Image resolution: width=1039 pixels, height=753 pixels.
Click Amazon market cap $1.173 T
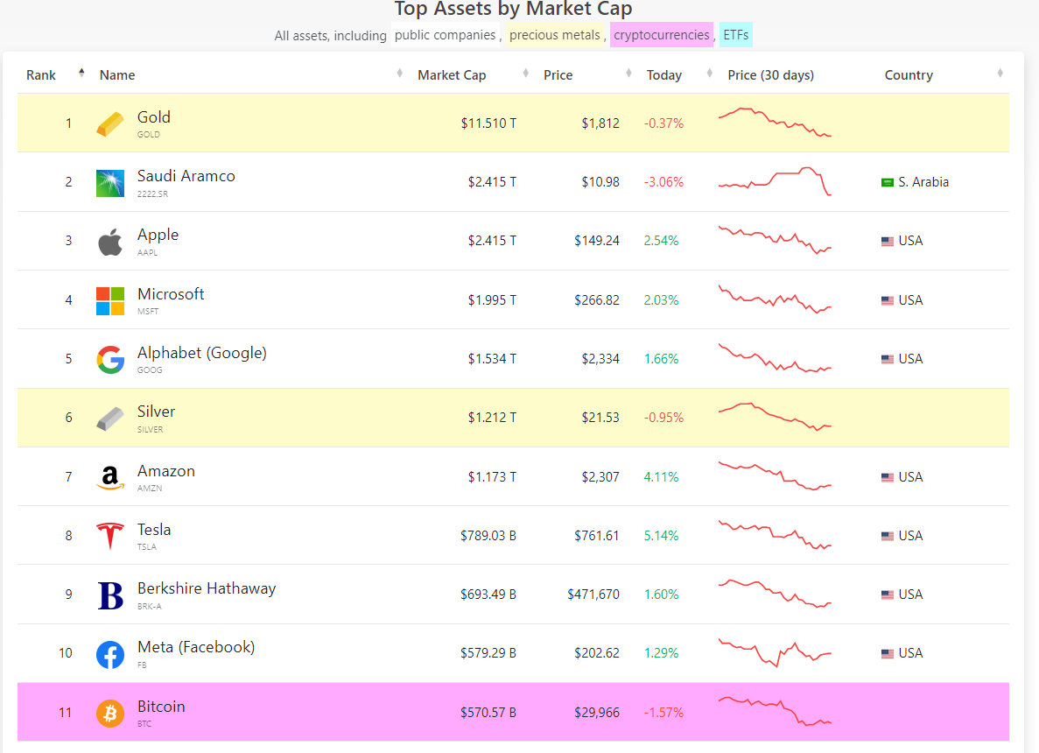492,477
